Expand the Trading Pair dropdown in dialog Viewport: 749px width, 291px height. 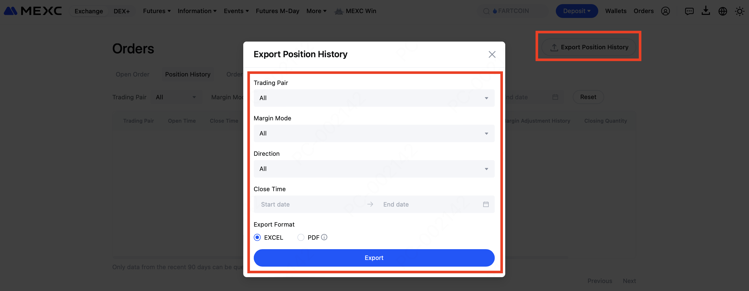pos(374,98)
